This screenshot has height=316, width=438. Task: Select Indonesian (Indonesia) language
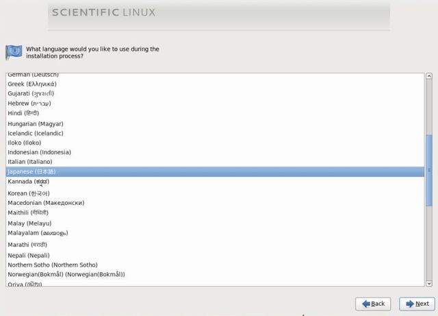39,152
